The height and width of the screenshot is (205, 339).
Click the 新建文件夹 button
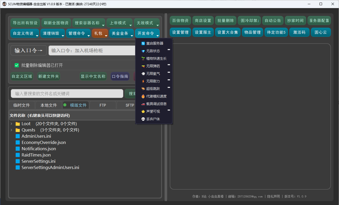tap(49, 76)
